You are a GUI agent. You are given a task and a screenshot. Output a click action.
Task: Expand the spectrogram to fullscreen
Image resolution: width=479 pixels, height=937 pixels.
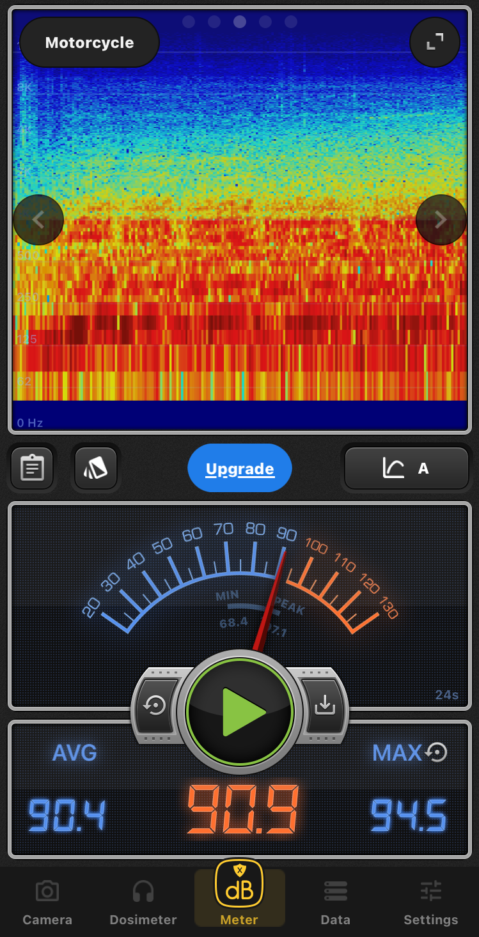[x=435, y=42]
